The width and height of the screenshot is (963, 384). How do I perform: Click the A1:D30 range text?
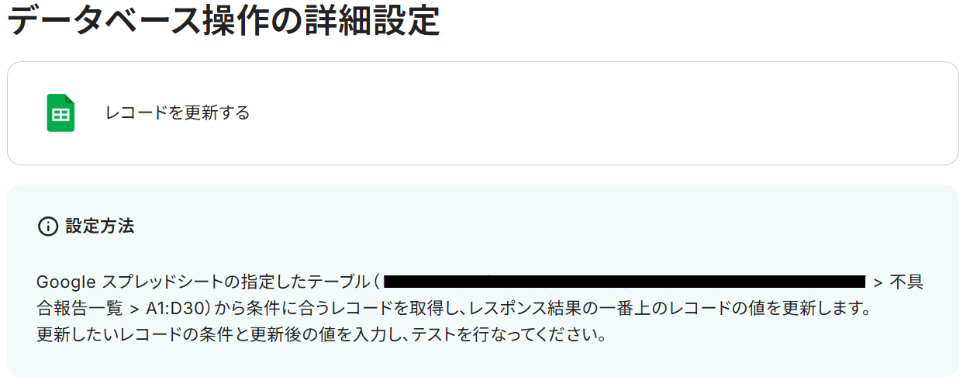[174, 309]
